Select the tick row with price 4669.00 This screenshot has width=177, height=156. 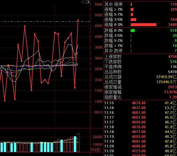click(140, 137)
